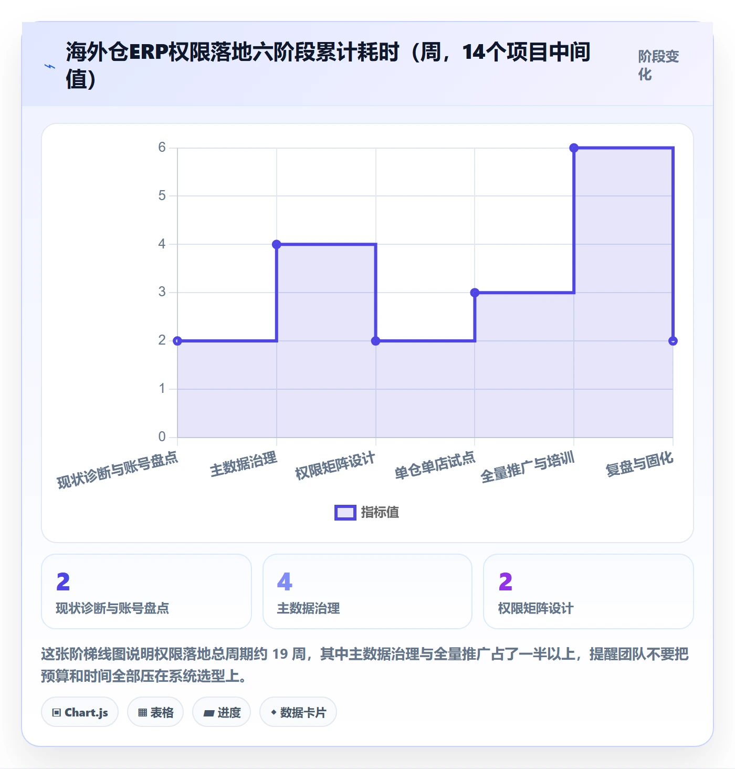Click the 阶段变化 label in the header
Image resolution: width=735 pixels, height=769 pixels.
658,66
